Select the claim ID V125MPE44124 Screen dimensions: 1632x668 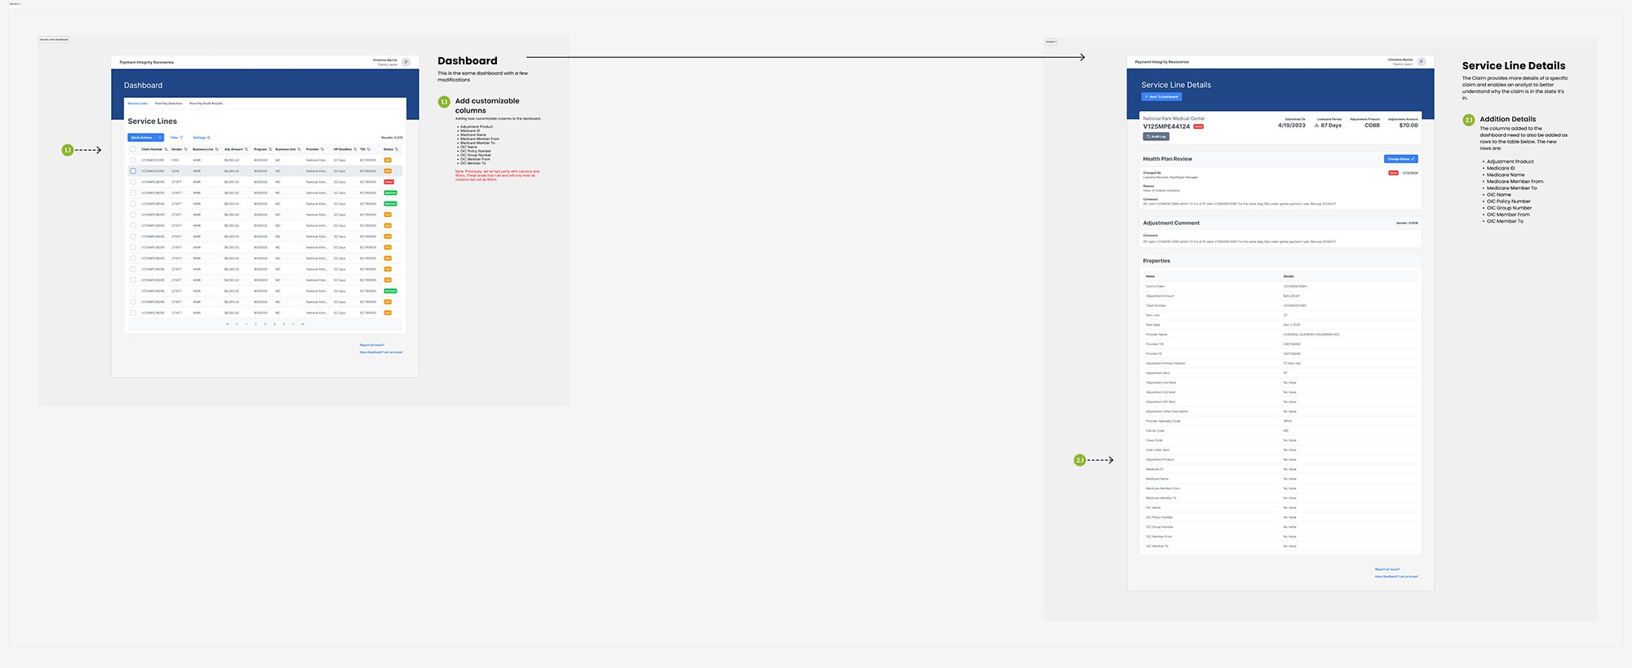[1166, 126]
